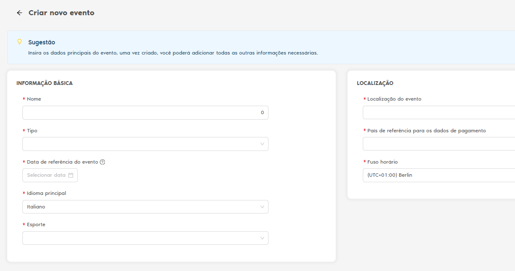Click the Sugestão heading in the banner
Screen dimensions: 515x271
tap(41, 42)
